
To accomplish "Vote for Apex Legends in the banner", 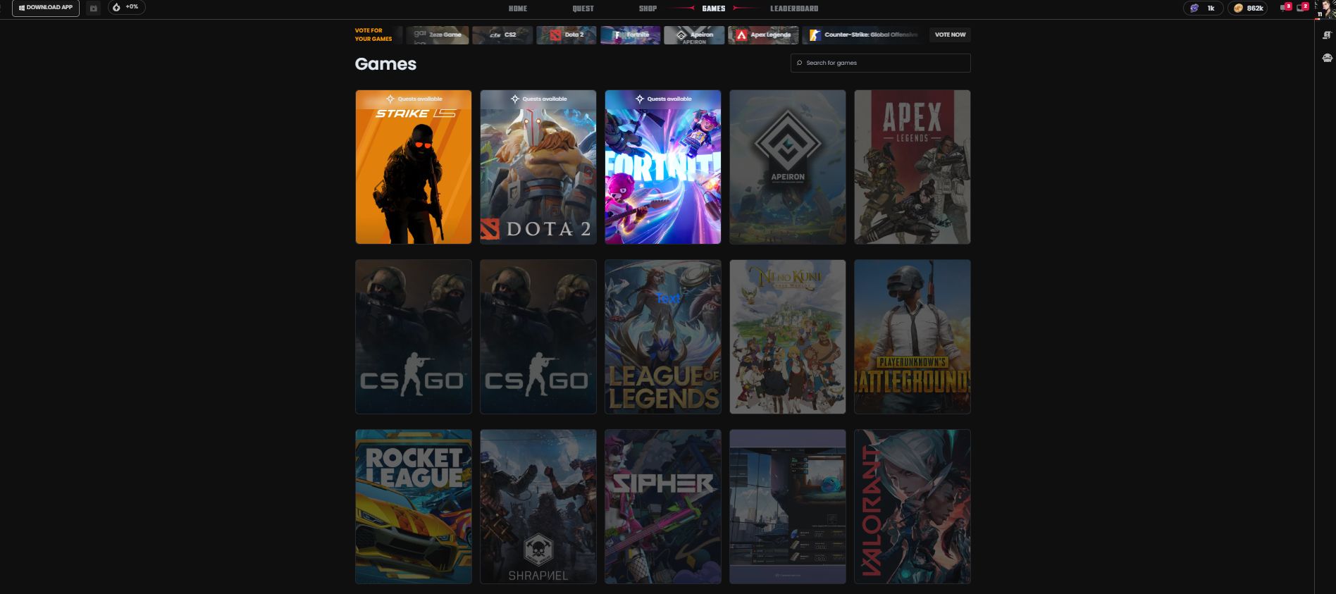I will 763,35.
